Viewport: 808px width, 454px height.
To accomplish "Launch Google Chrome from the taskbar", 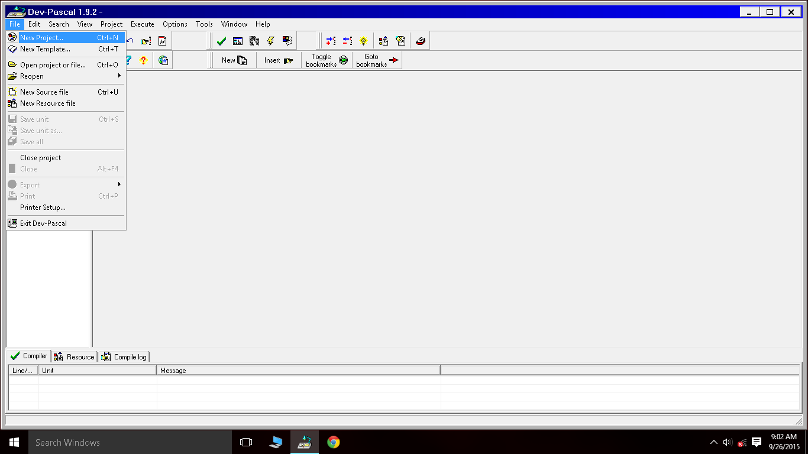I will tap(334, 442).
